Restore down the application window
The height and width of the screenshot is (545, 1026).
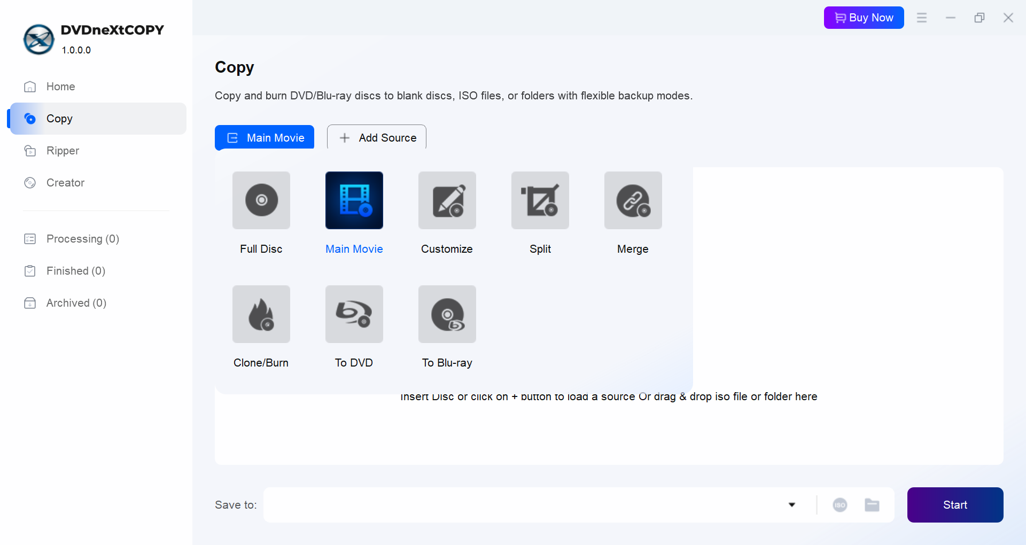pyautogui.click(x=980, y=18)
